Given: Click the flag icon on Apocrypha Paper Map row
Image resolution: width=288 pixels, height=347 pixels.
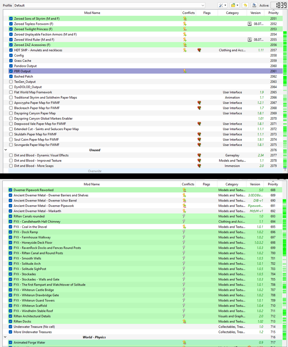Looking at the screenshot, I should 199,103.
